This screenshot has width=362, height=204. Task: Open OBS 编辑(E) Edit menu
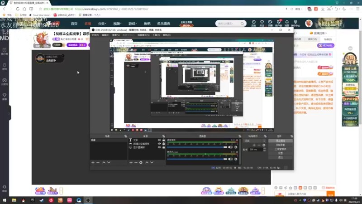[105, 35]
